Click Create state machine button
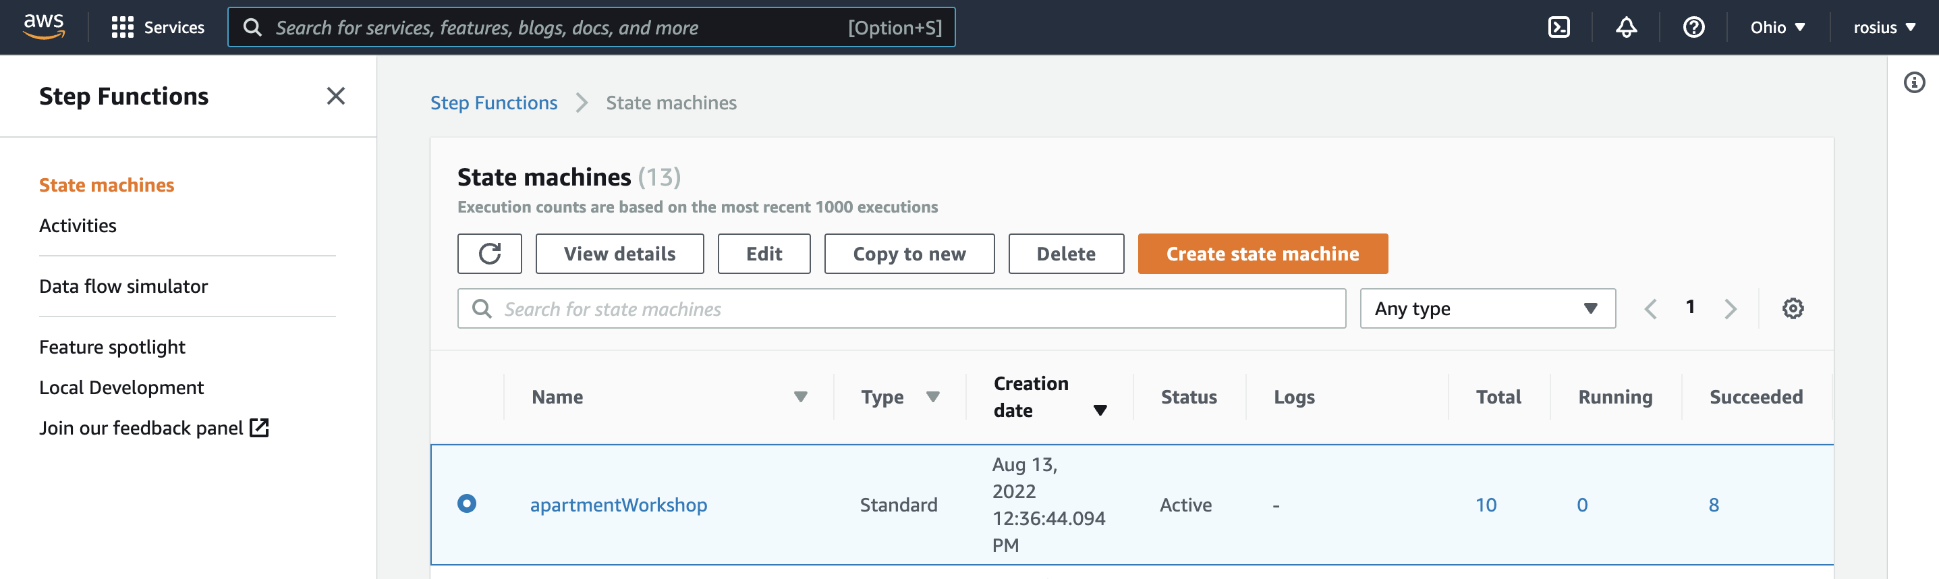The image size is (1939, 579). [x=1262, y=254]
